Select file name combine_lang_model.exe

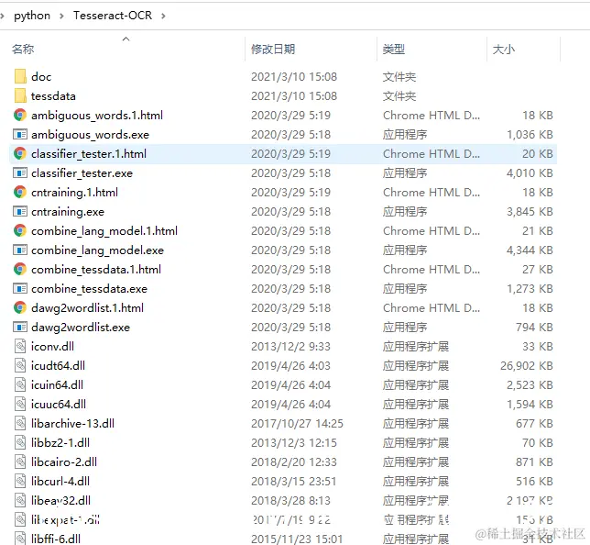coord(97,250)
